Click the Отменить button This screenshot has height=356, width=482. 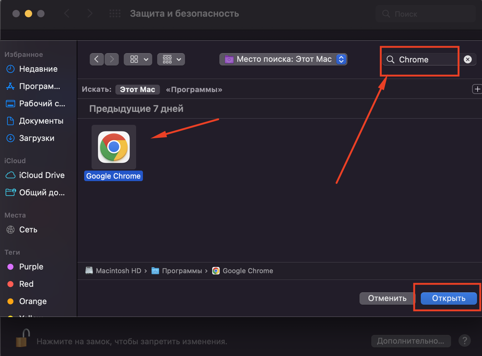pyautogui.click(x=387, y=298)
